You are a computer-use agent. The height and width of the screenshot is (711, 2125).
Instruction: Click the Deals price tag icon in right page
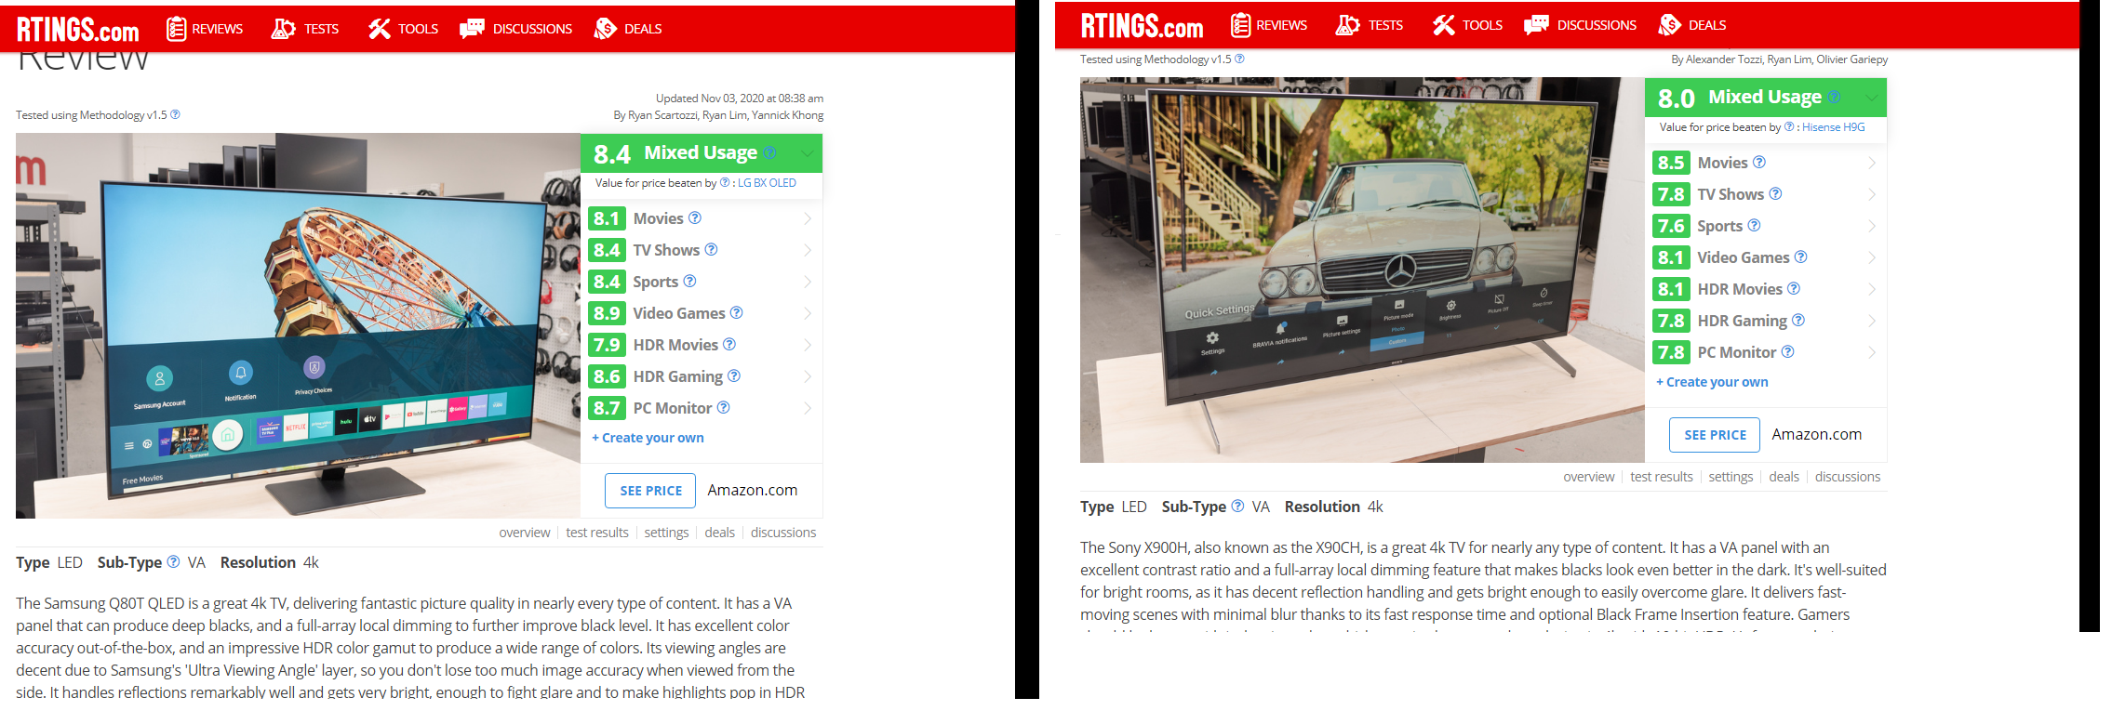(x=1669, y=25)
